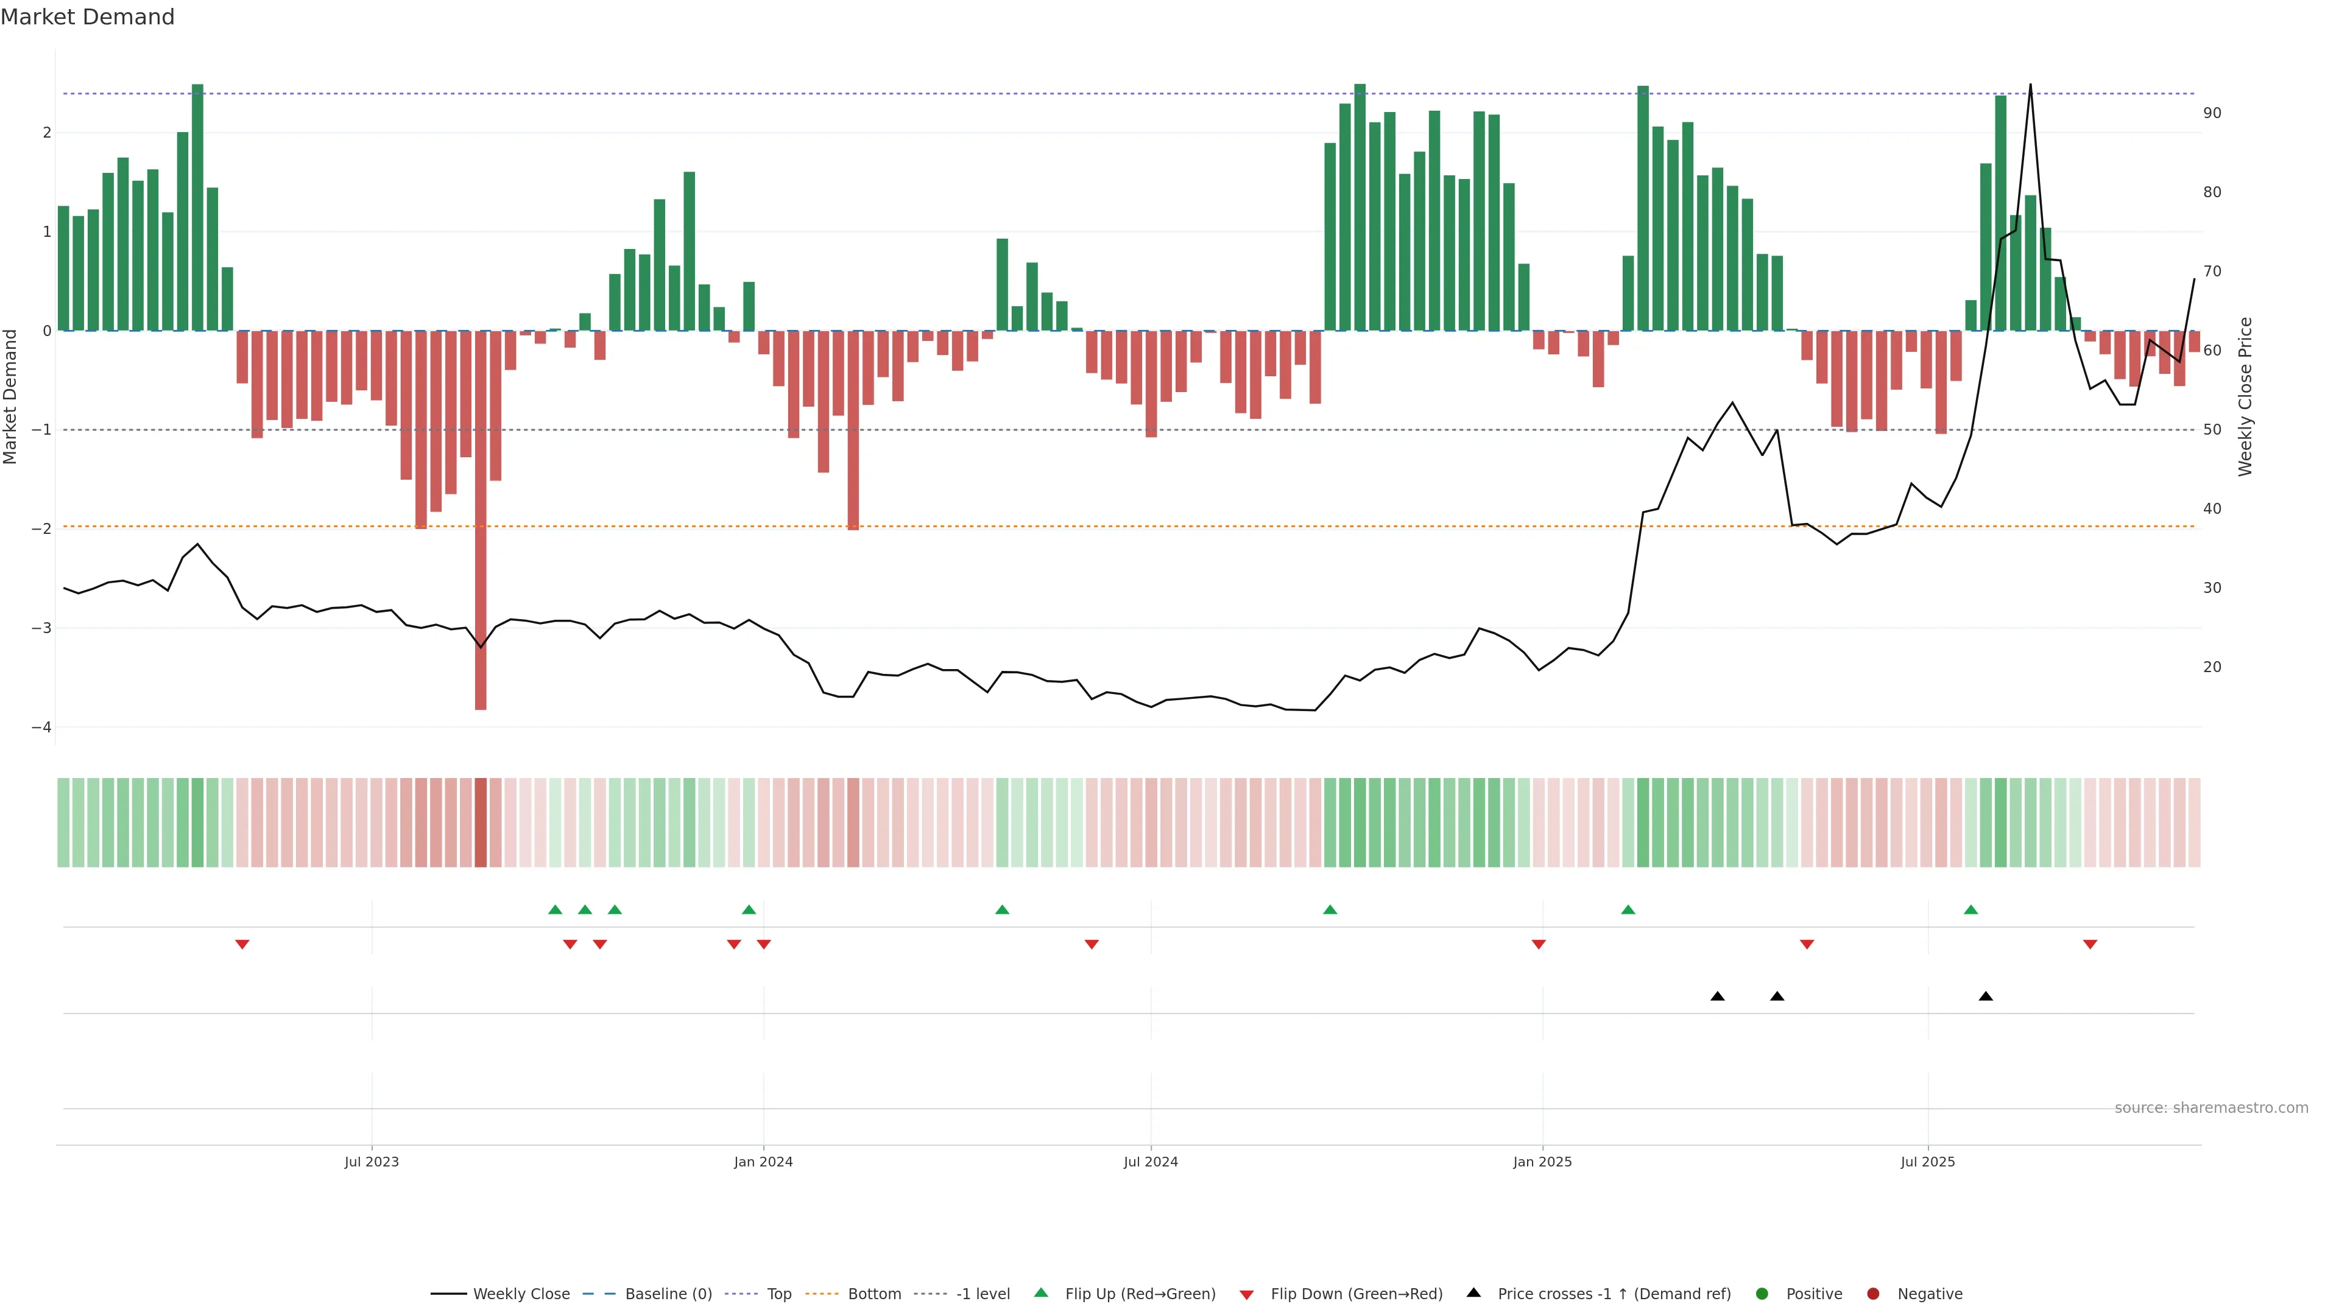Click the darkest red heatmap strip cell

[481, 822]
